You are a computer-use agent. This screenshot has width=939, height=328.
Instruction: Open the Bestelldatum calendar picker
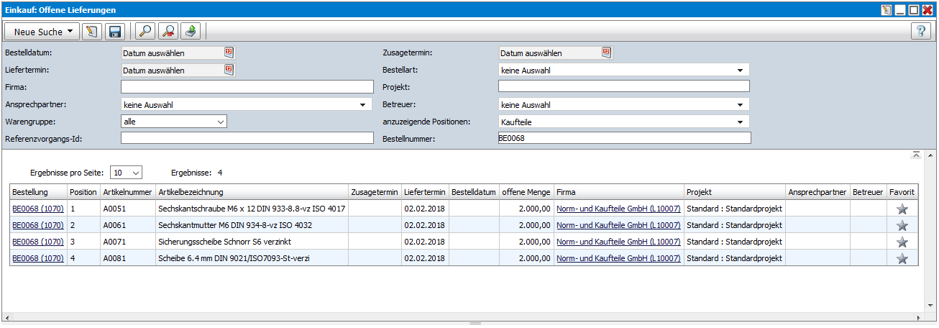point(229,53)
